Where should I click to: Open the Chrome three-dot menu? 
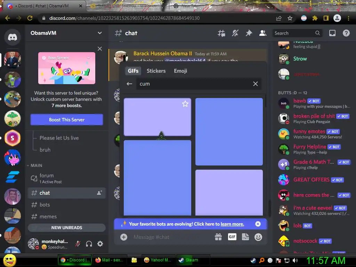348,18
